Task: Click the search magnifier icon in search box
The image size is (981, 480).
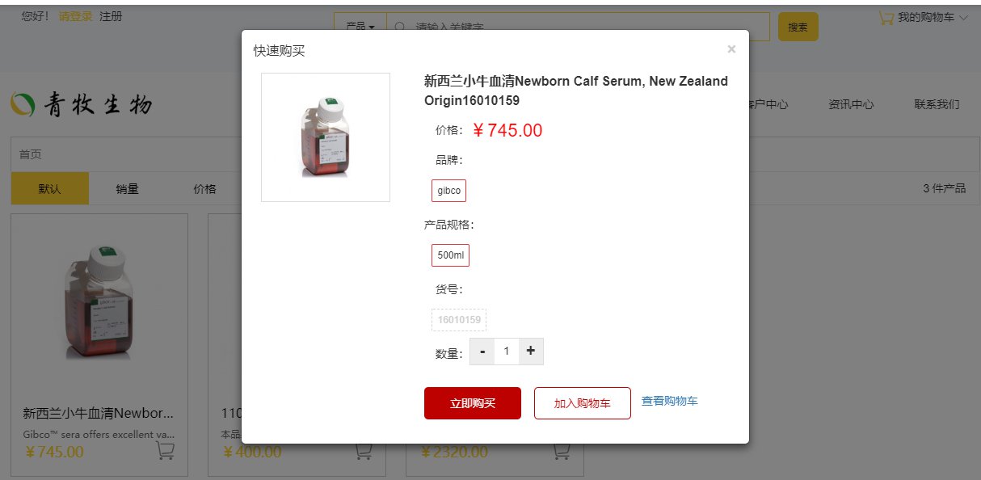Action: pos(399,27)
